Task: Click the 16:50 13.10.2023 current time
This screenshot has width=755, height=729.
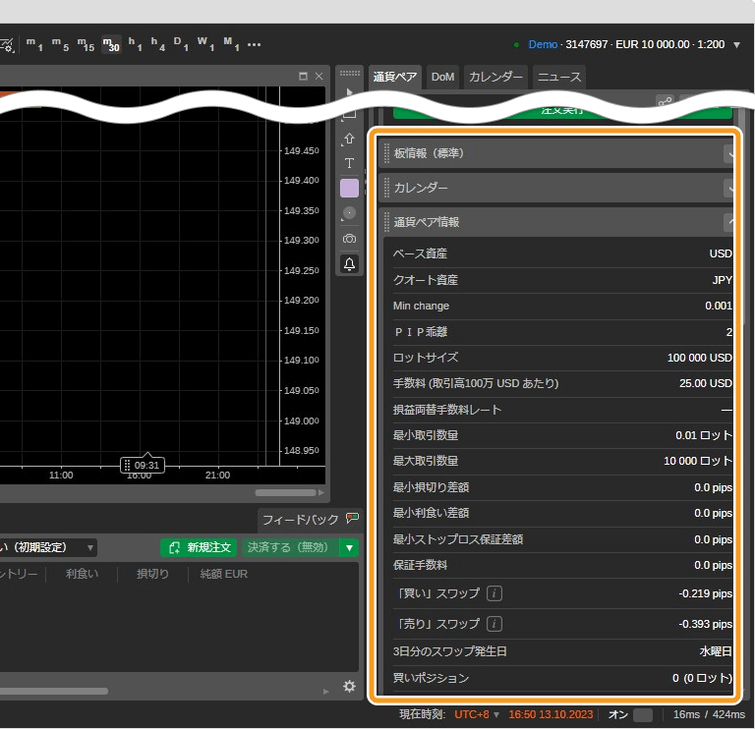Action: [x=551, y=714]
